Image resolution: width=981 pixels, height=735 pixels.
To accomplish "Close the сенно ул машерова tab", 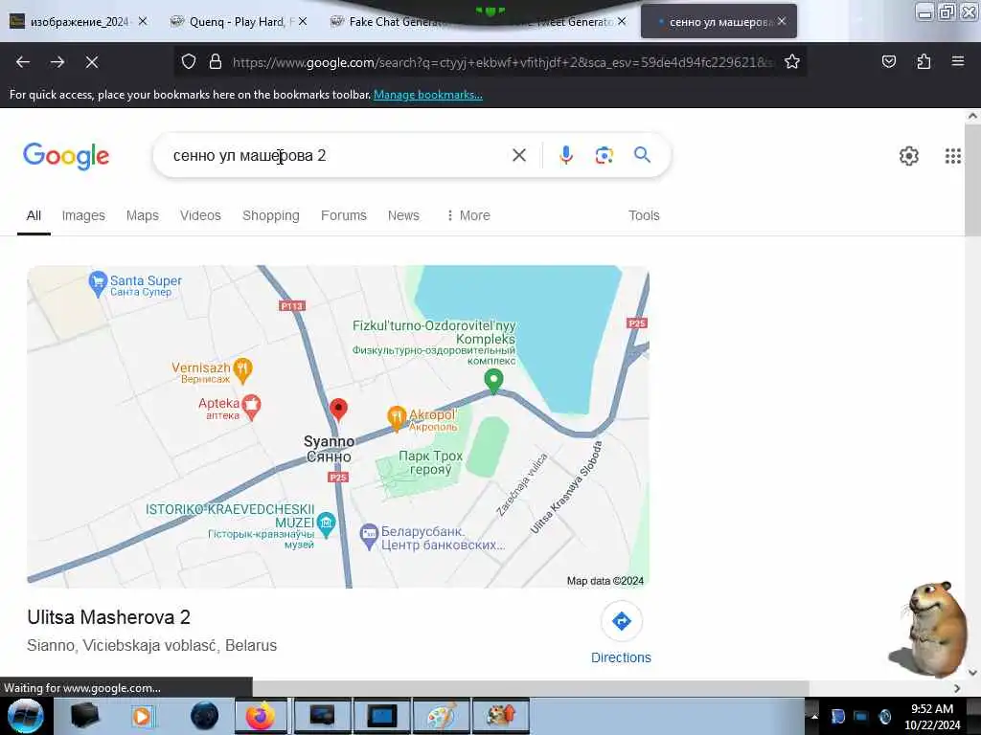I will tap(782, 21).
